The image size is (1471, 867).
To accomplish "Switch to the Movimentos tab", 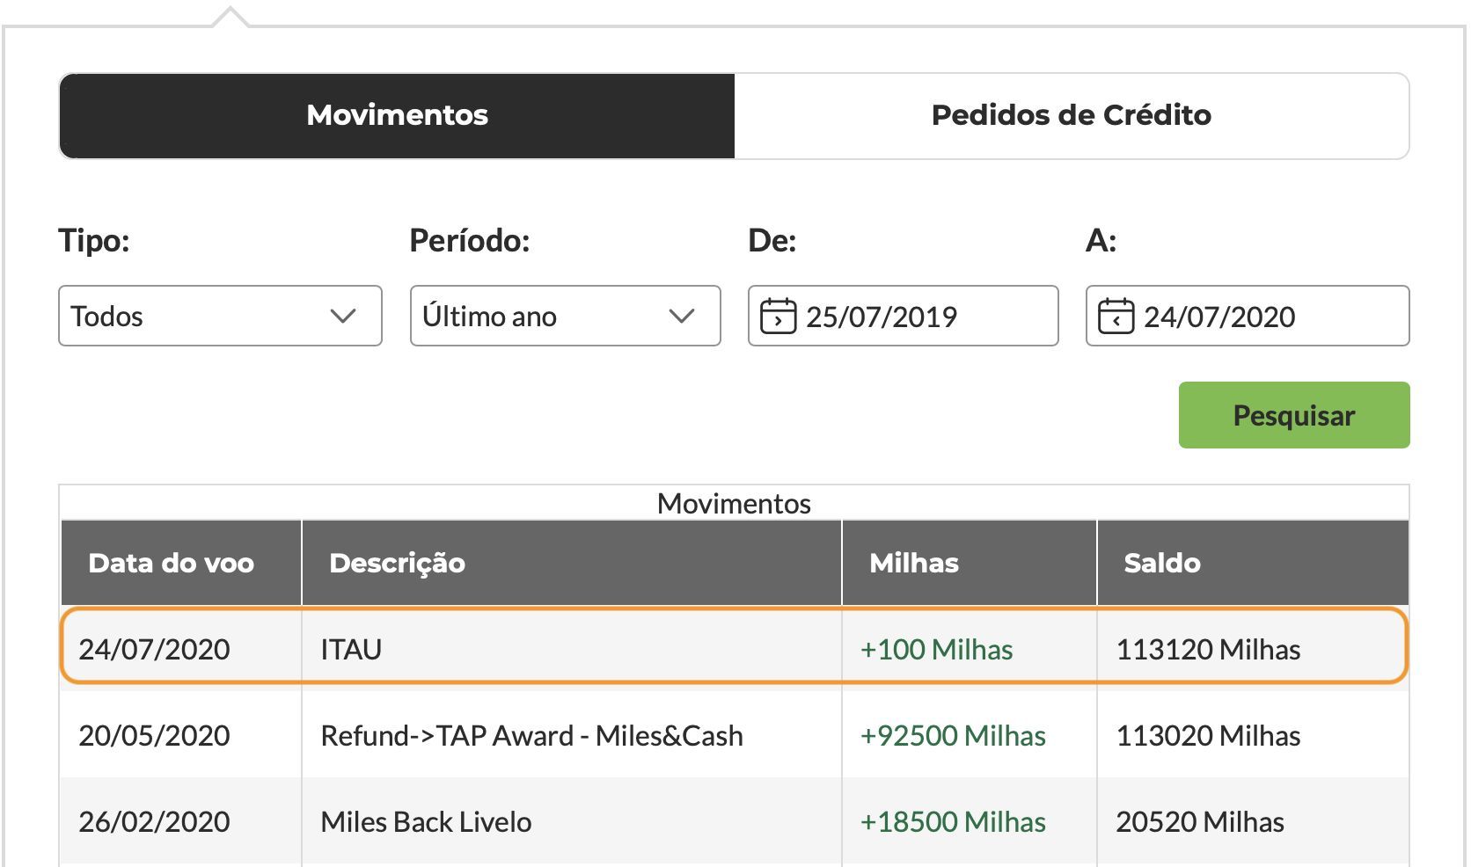I will 397,116.
